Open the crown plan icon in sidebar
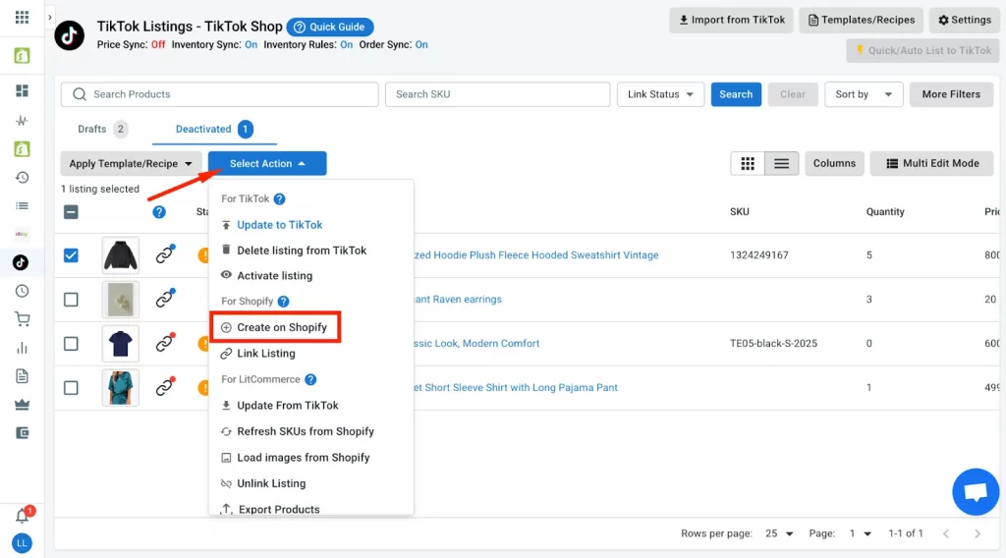Image resolution: width=1006 pixels, height=558 pixels. pos(22,405)
